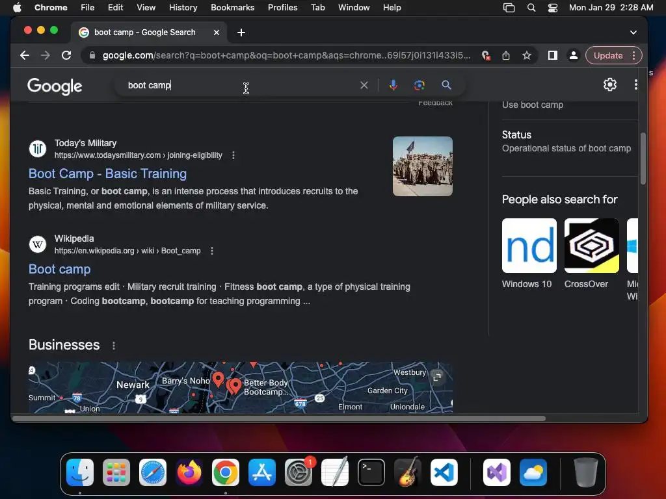Open the Trash in the Dock
The image size is (666, 499).
point(586,472)
